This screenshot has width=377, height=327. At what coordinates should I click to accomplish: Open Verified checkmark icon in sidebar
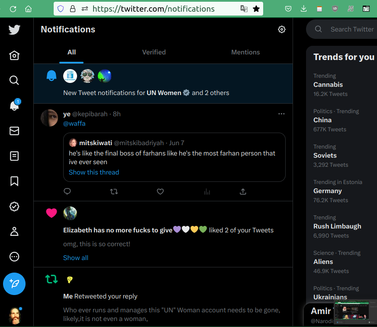coord(14,206)
